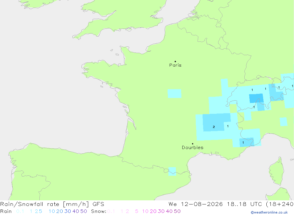The image size is (294, 215).
Task: Click the black dot marking Paris
Action: 175,61
